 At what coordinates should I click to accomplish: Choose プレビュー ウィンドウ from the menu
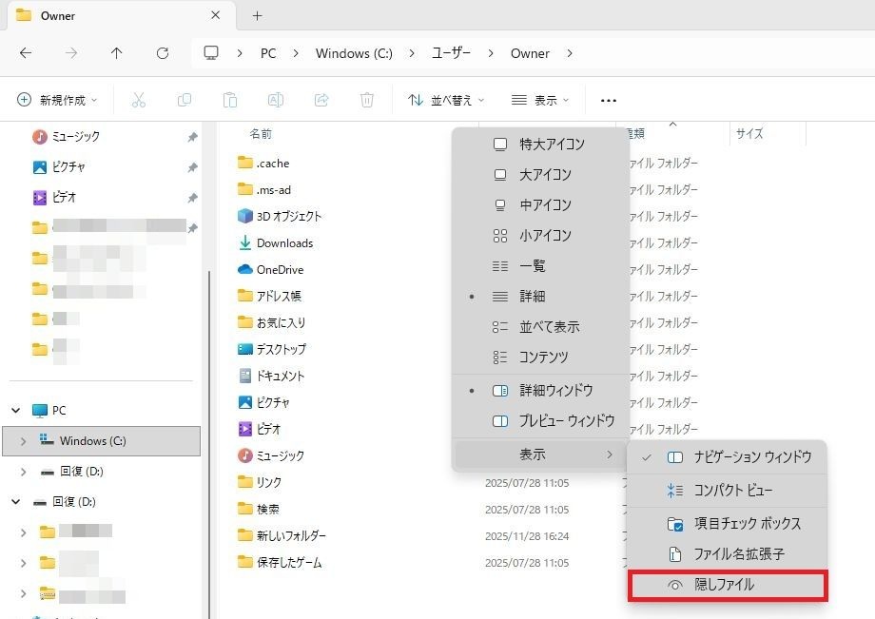click(566, 420)
